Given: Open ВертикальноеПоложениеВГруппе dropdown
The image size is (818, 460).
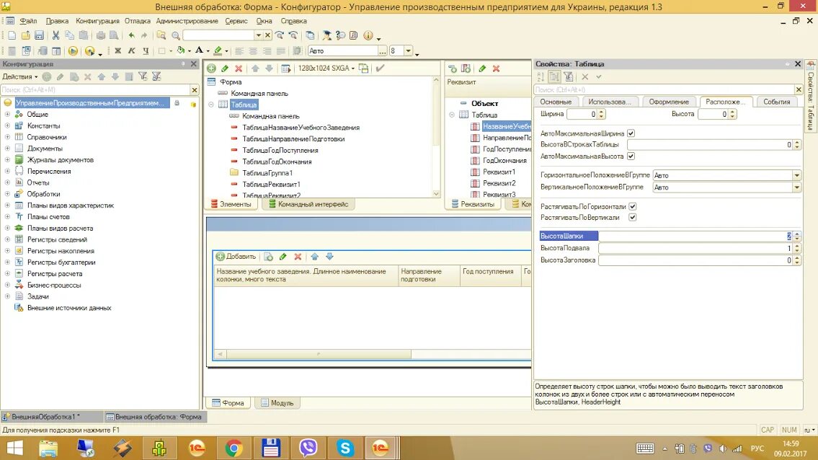Looking at the screenshot, I should (x=796, y=187).
